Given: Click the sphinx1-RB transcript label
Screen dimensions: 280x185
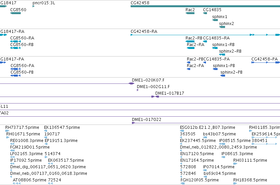Looking at the screenshot, I should tap(223, 45).
